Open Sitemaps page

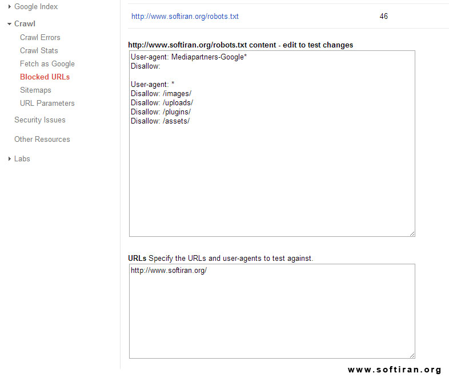tap(35, 90)
